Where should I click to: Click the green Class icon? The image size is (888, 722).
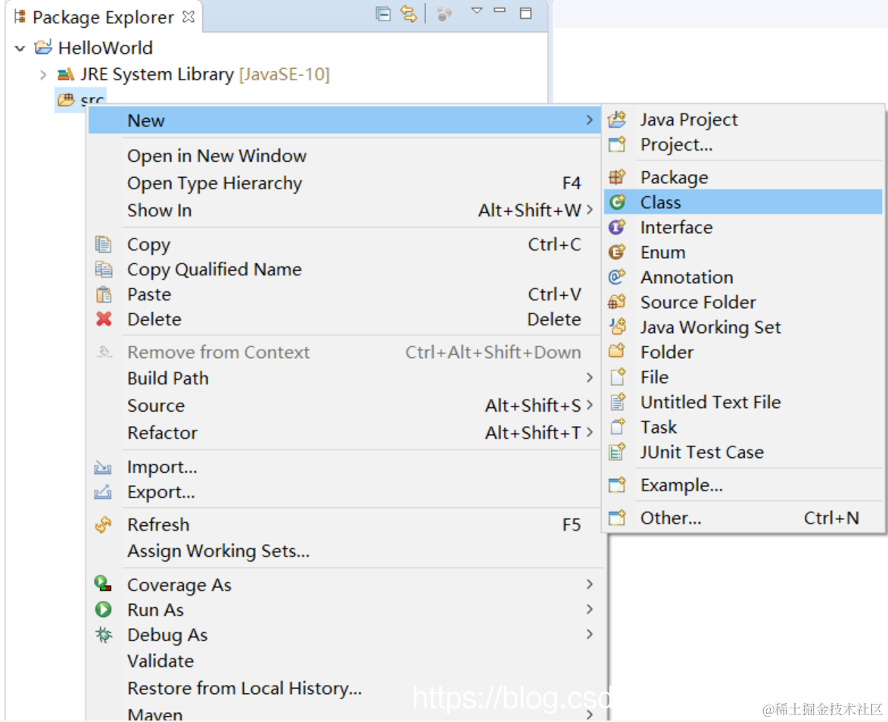pos(617,202)
